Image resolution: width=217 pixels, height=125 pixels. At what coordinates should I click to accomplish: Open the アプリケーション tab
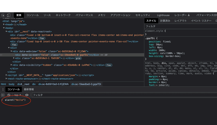(120, 15)
